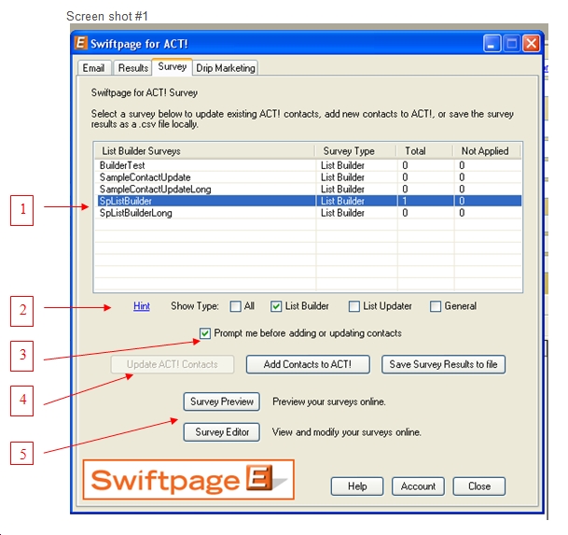568x535 pixels.
Task: Click the Survey Type column header
Action: point(355,151)
